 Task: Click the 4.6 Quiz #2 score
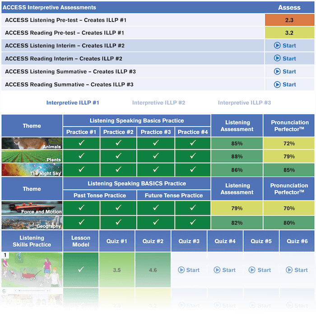point(153,270)
